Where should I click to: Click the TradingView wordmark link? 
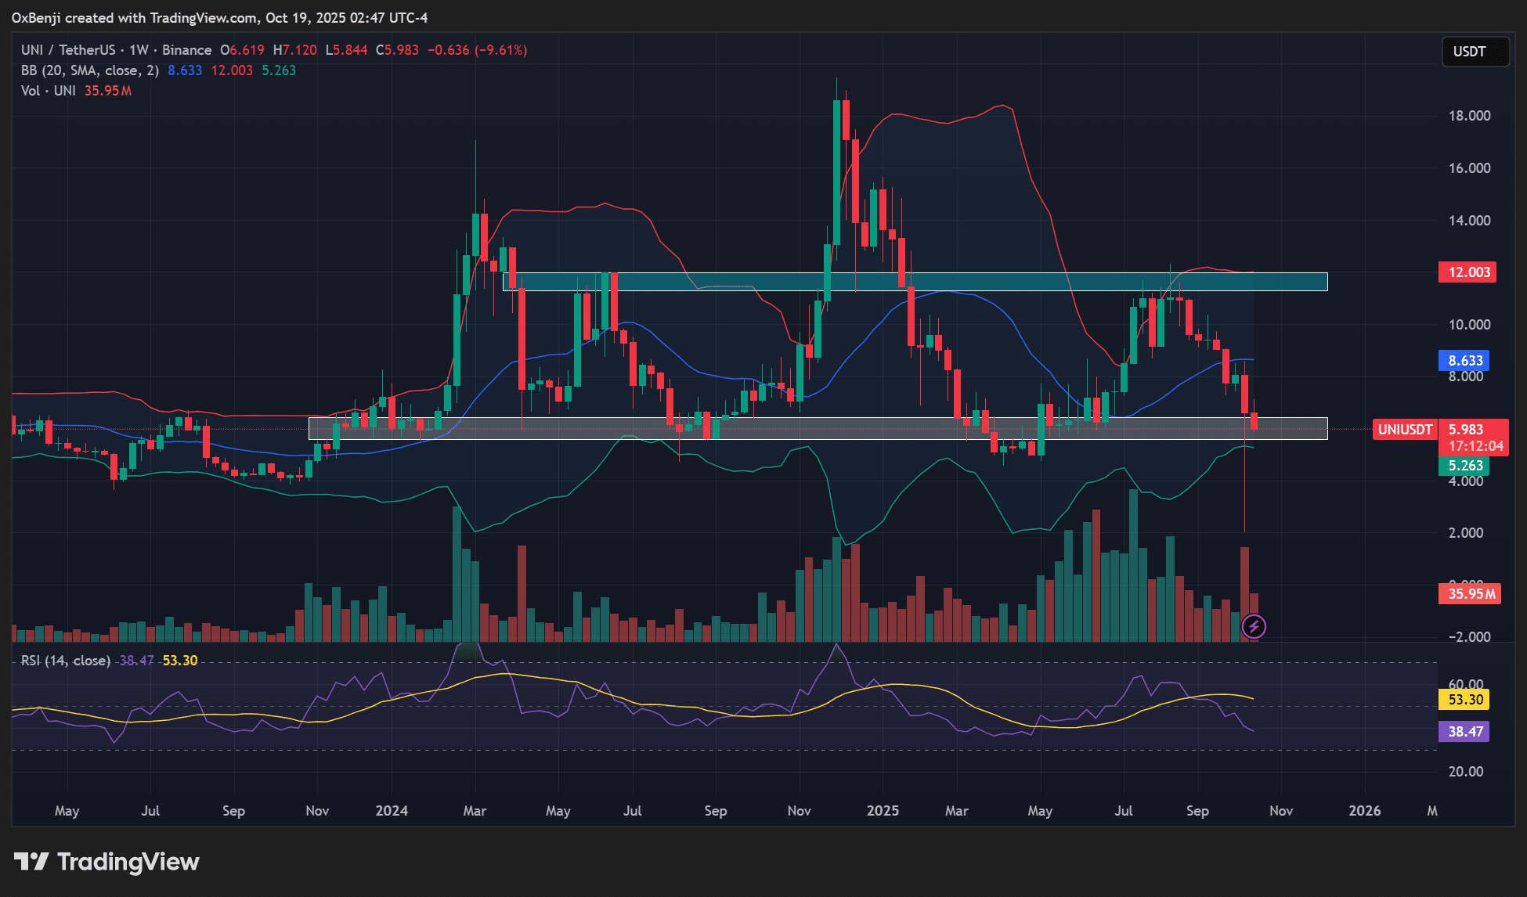128,862
